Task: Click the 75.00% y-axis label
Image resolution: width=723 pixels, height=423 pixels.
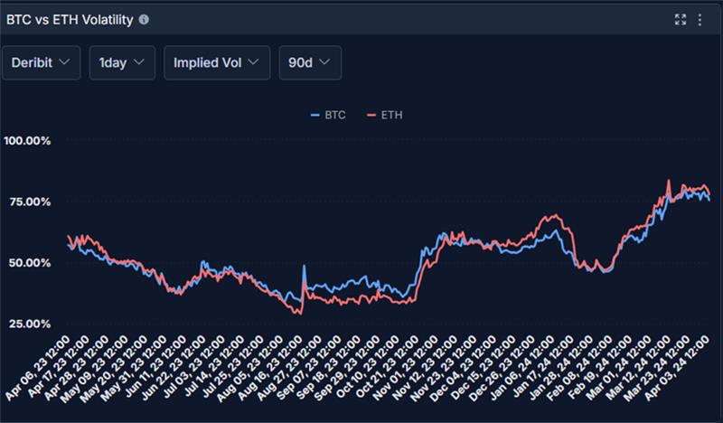Action: coord(30,202)
